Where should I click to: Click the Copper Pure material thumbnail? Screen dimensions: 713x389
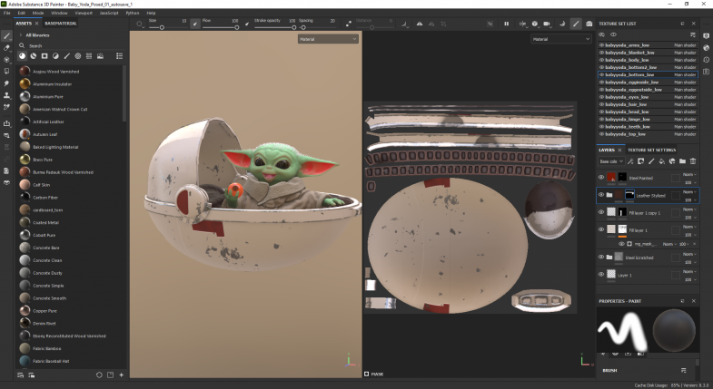(x=25, y=310)
